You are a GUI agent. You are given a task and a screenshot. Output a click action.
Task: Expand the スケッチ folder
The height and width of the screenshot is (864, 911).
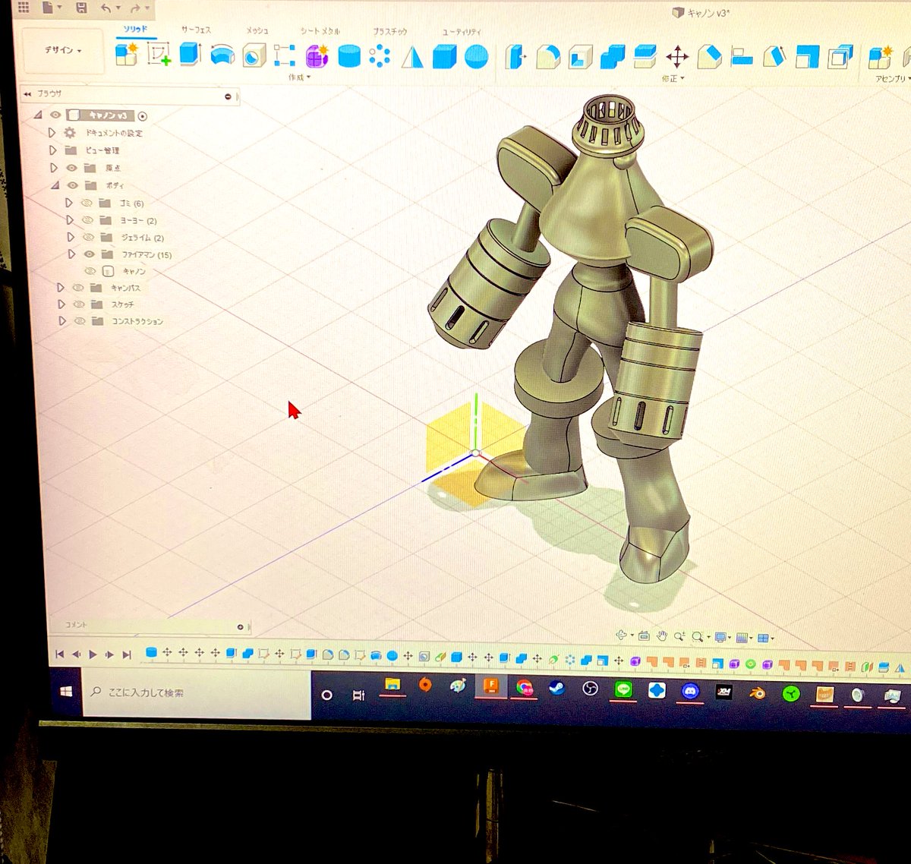[61, 304]
